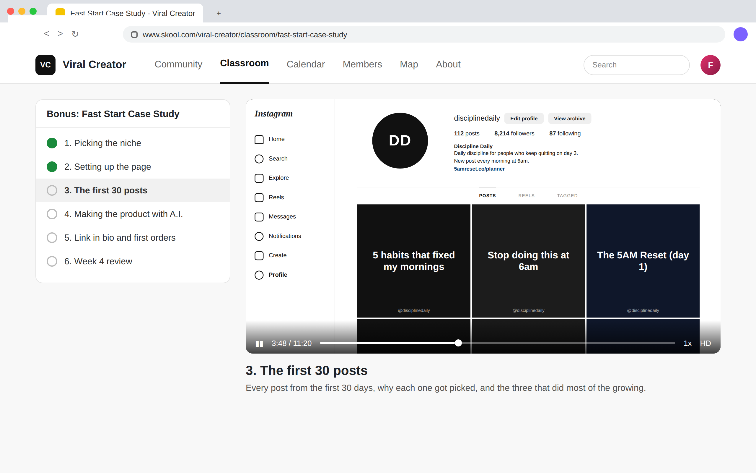Screen dimensions: 756x473
Task: Click the 8,214 followers count
Action: coord(514,133)
